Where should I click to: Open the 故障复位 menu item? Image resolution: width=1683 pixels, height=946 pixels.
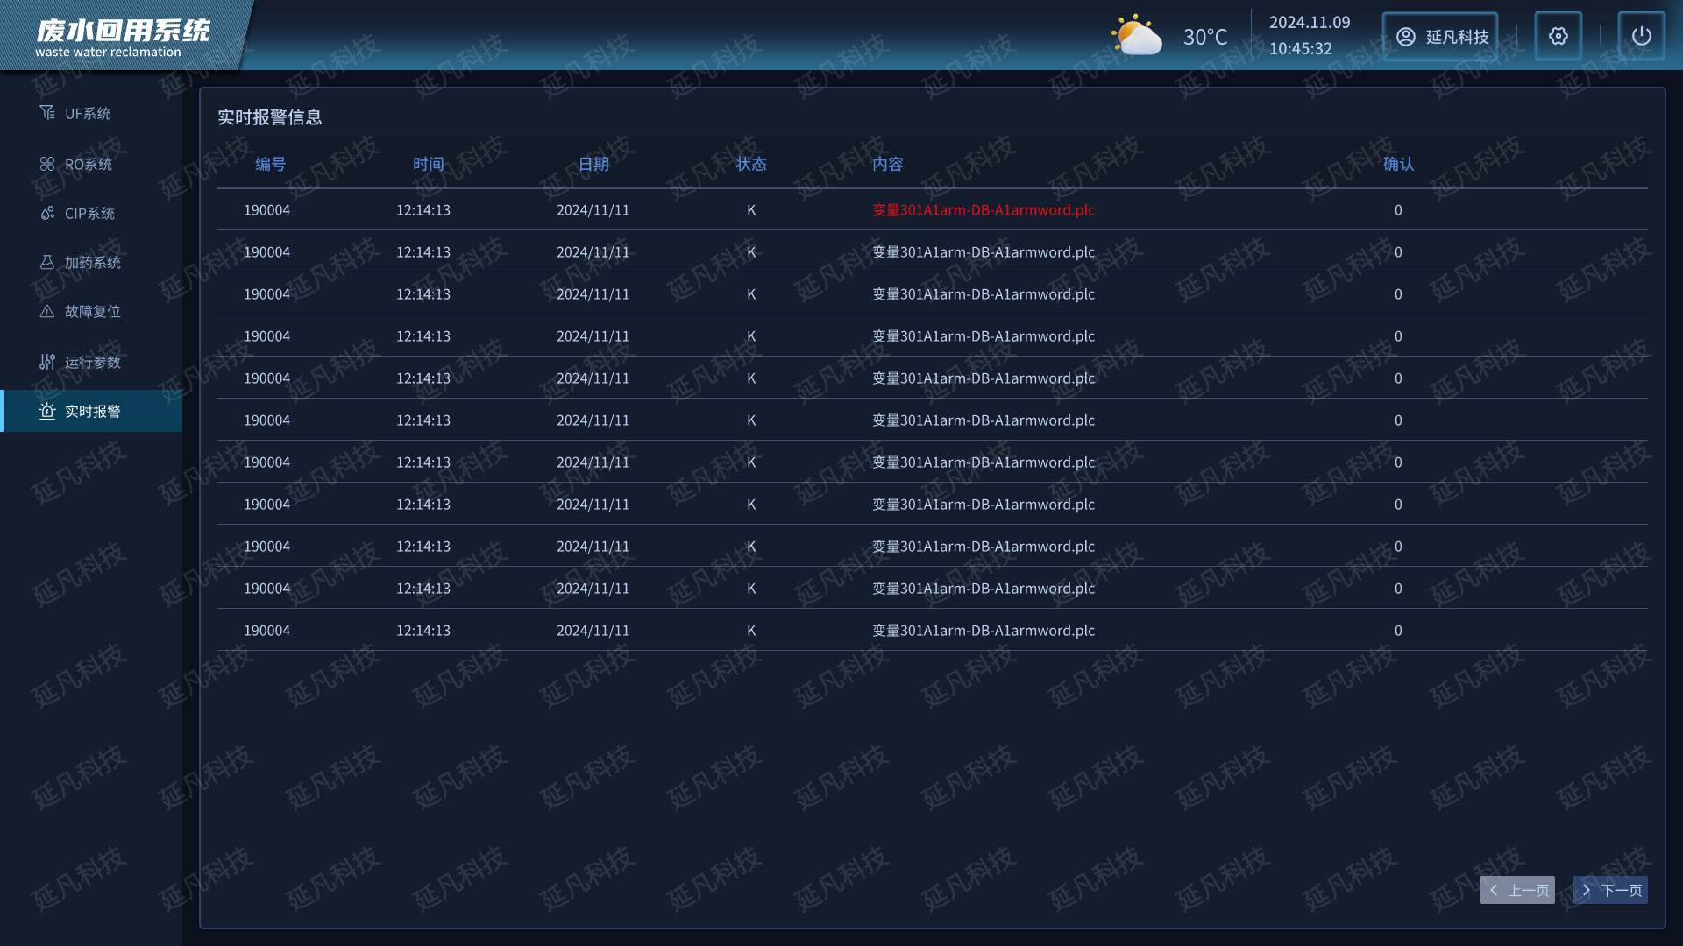(92, 311)
